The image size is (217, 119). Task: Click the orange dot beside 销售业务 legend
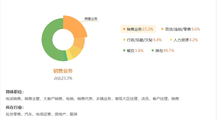124,29
